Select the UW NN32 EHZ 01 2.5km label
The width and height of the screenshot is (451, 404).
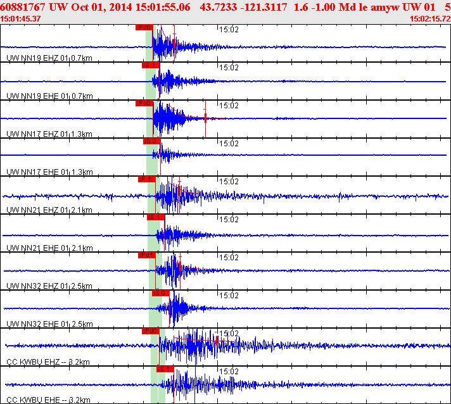pyautogui.click(x=49, y=286)
